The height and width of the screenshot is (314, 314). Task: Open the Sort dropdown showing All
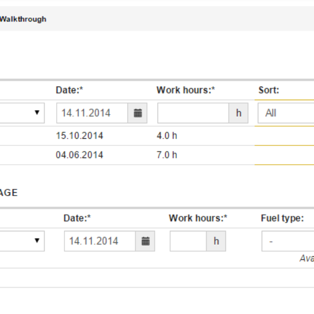click(x=286, y=113)
